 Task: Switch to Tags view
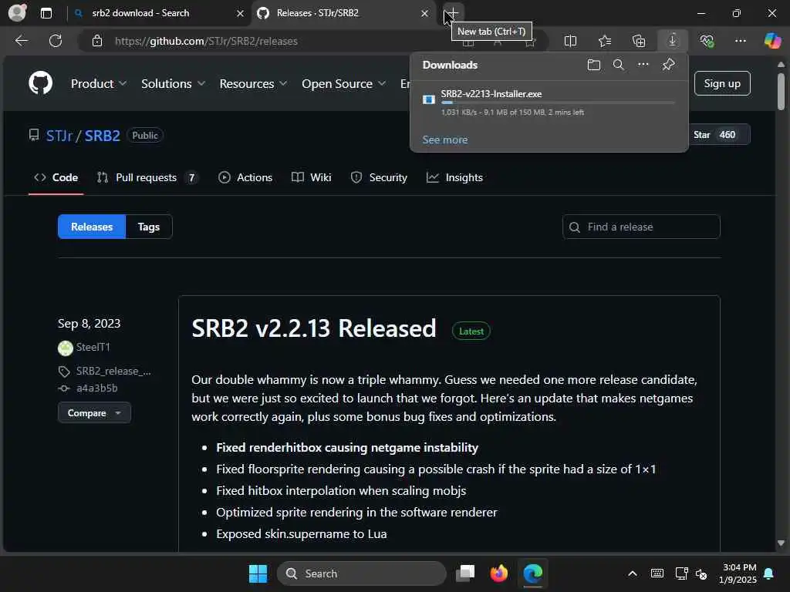point(149,227)
